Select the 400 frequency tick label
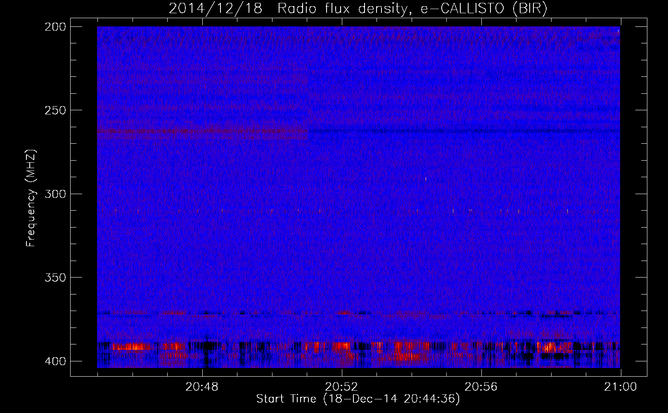 pyautogui.click(x=55, y=361)
